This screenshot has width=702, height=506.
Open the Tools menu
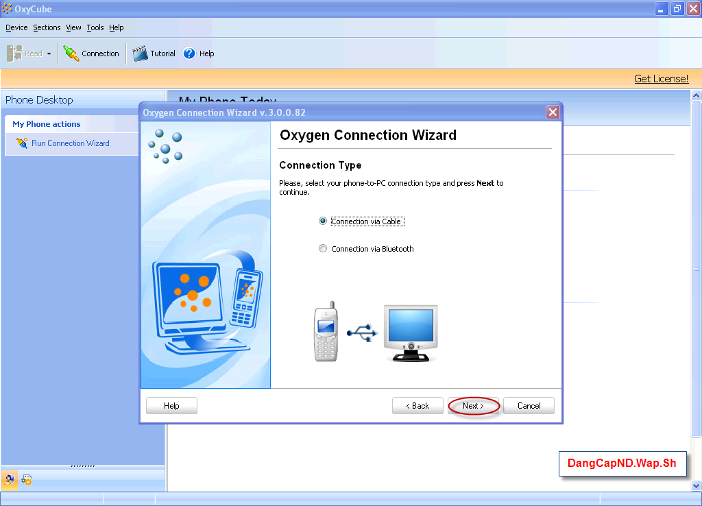(x=95, y=27)
